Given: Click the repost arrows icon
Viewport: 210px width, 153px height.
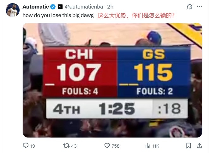Looking at the screenshot, I should pos(66,146).
